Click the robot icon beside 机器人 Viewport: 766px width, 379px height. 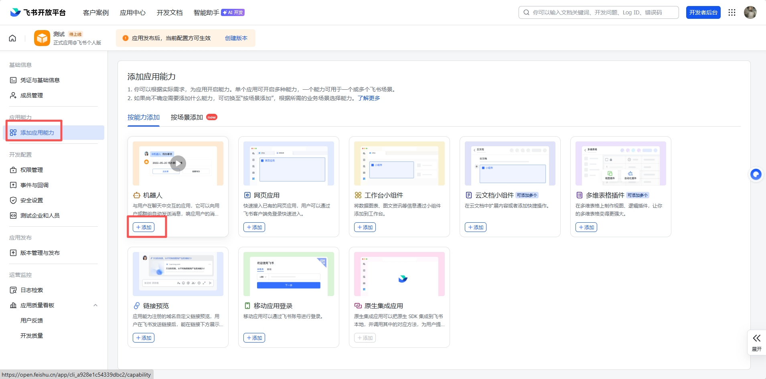pos(137,195)
